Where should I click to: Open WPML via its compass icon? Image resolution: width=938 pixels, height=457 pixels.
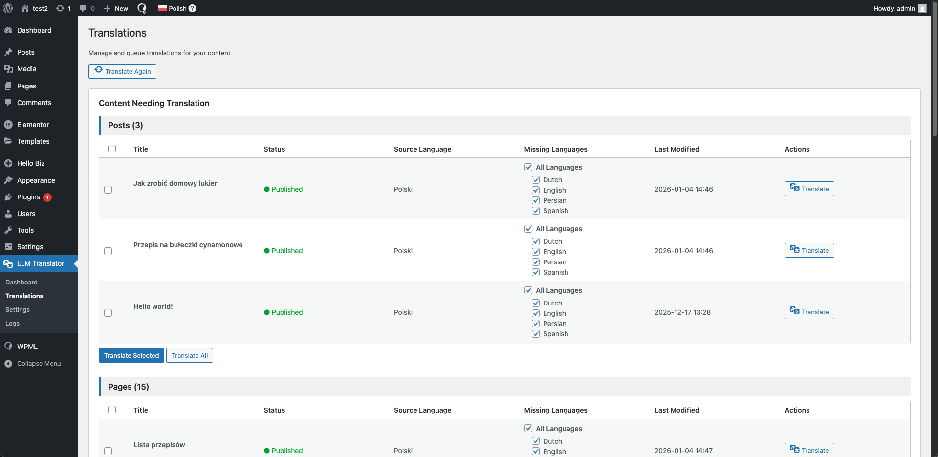tap(8, 347)
